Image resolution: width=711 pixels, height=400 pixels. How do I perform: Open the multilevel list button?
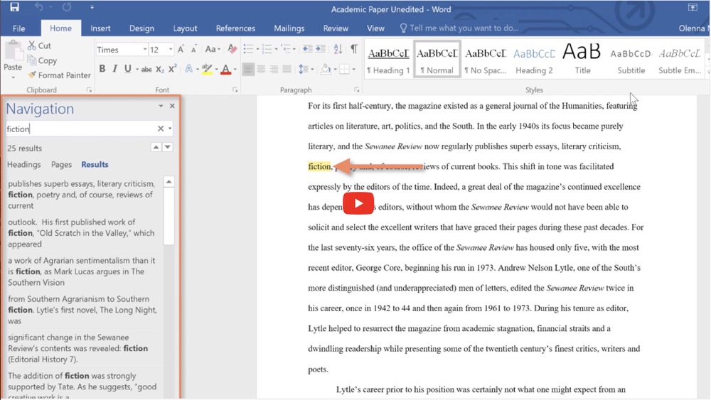(x=286, y=49)
